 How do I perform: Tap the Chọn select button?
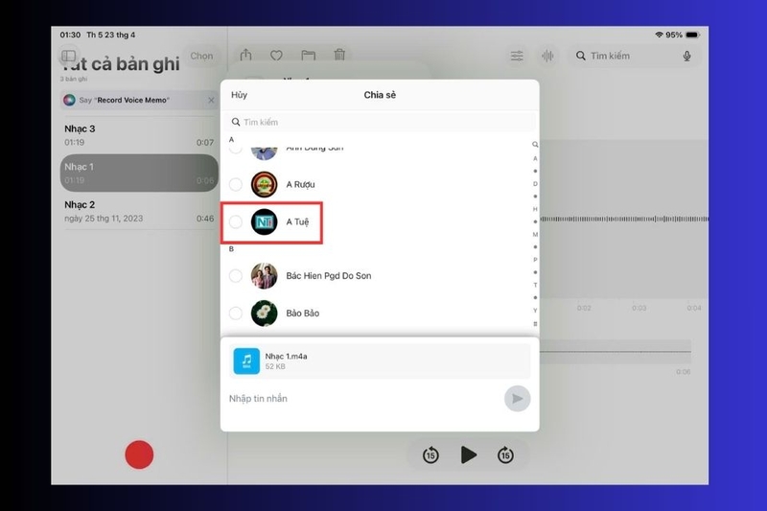201,56
